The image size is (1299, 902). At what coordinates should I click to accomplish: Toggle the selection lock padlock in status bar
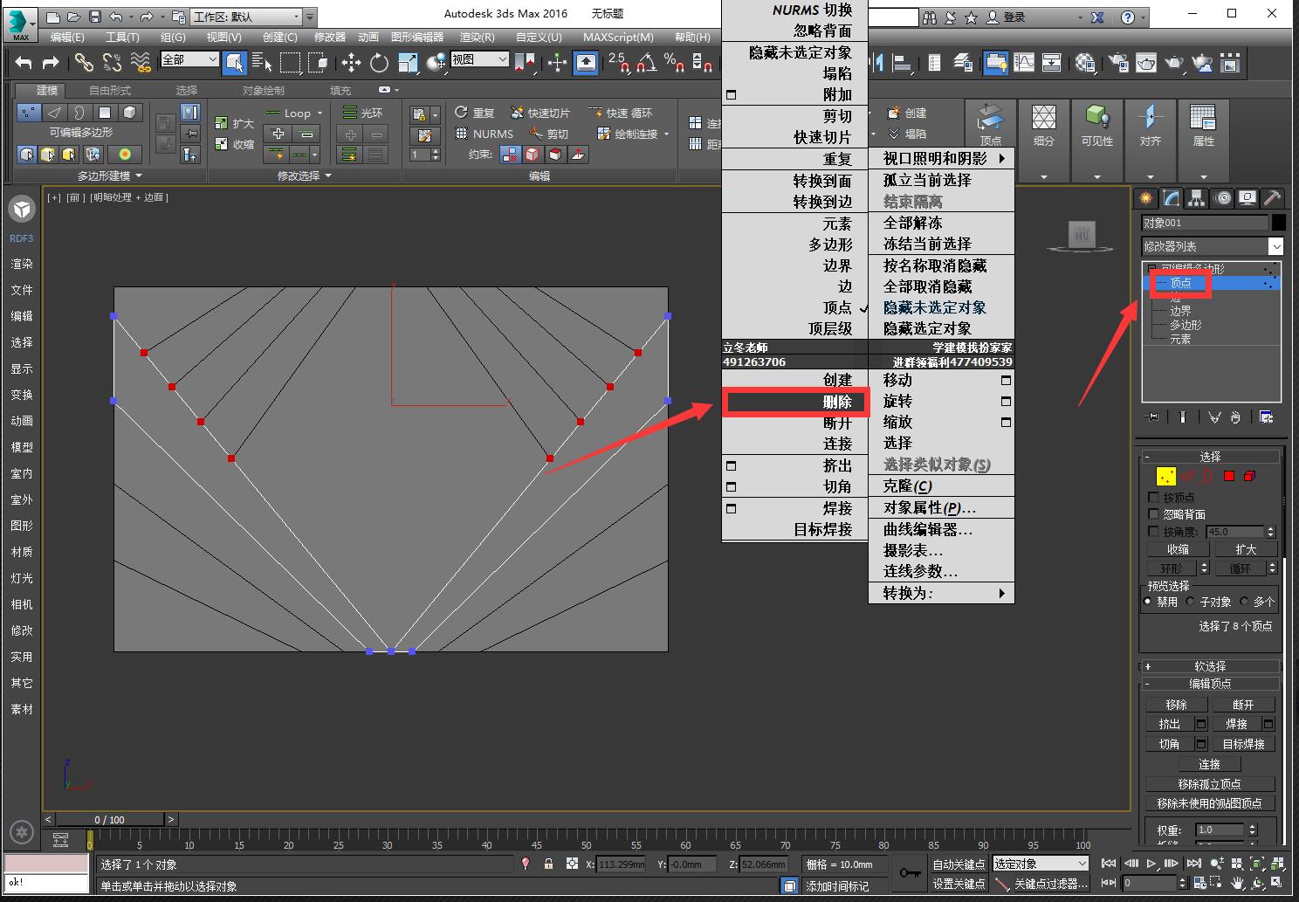tap(548, 864)
